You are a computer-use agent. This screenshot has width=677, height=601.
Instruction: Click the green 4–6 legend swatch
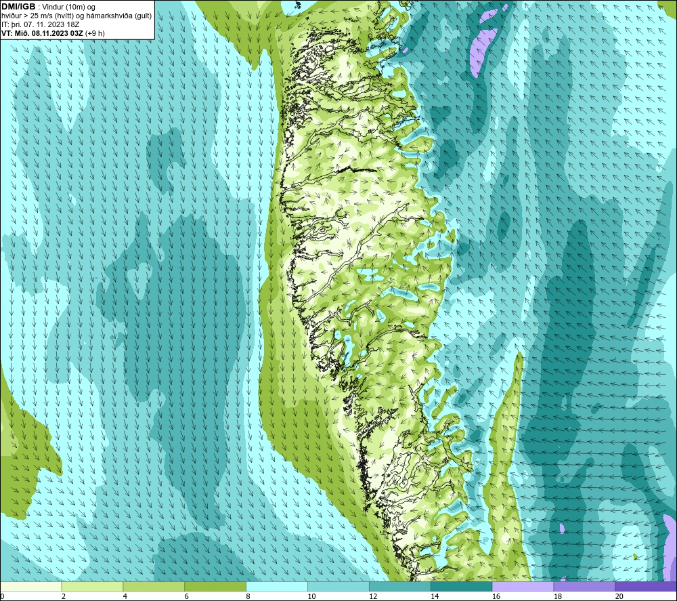pyautogui.click(x=154, y=586)
